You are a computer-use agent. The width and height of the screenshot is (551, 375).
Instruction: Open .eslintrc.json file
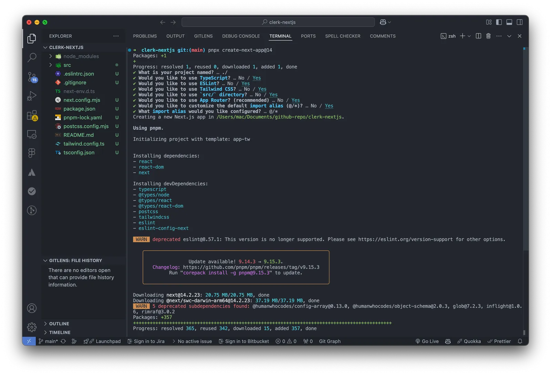click(79, 74)
